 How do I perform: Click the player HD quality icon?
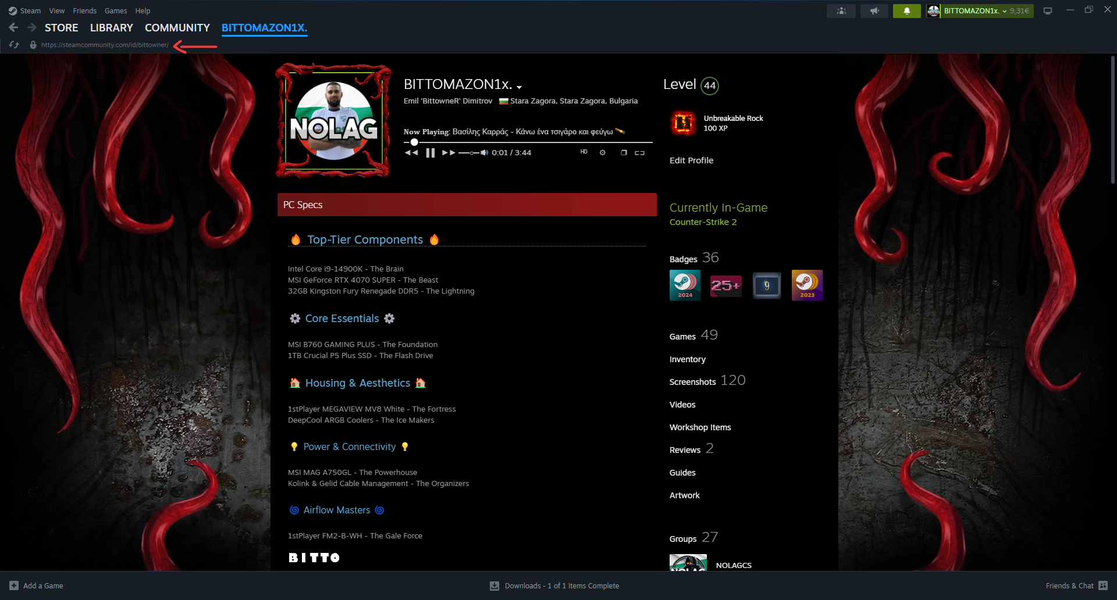tap(584, 152)
